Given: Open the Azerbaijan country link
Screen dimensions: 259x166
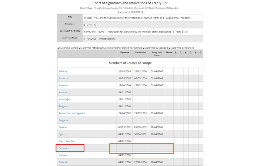Looking at the screenshot, I should pos(65,99).
